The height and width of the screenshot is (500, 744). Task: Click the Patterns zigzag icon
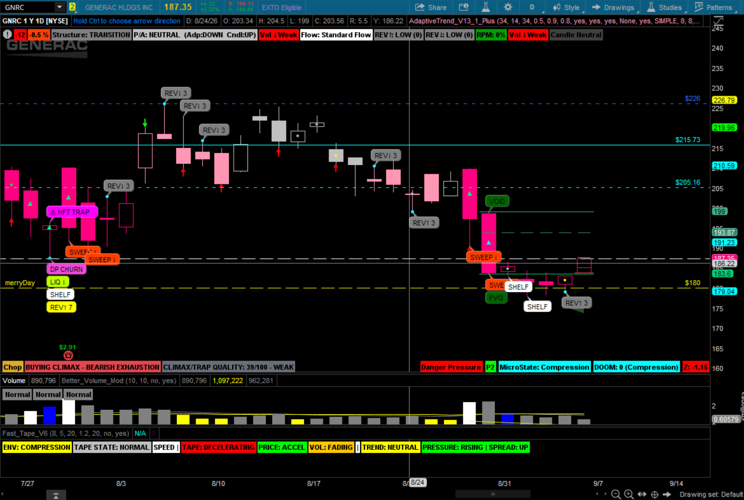699,7
